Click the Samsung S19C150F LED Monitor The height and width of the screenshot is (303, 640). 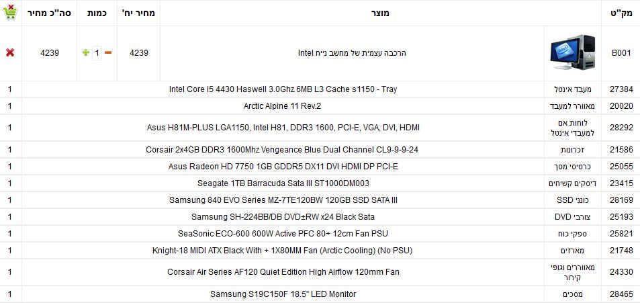tap(283, 294)
